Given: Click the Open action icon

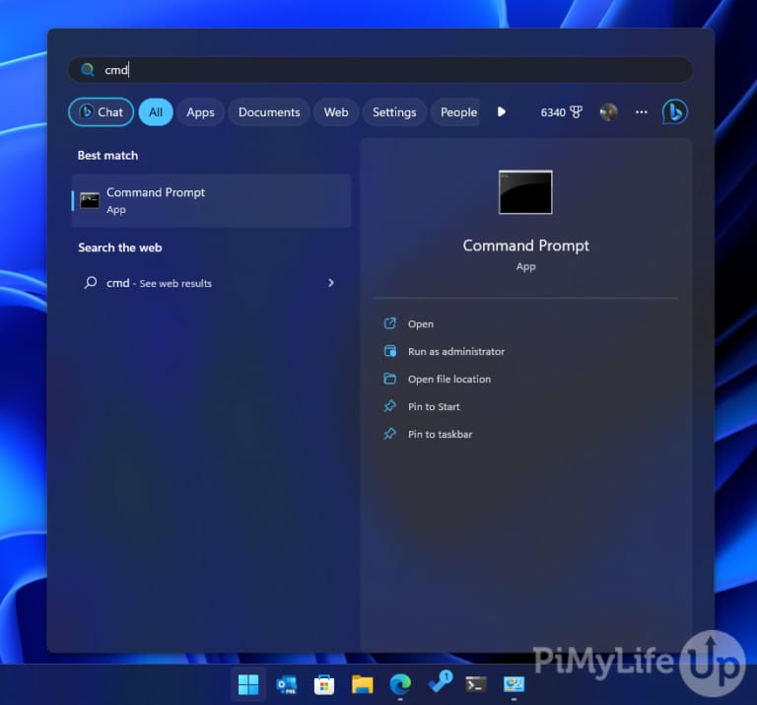Looking at the screenshot, I should tap(389, 323).
